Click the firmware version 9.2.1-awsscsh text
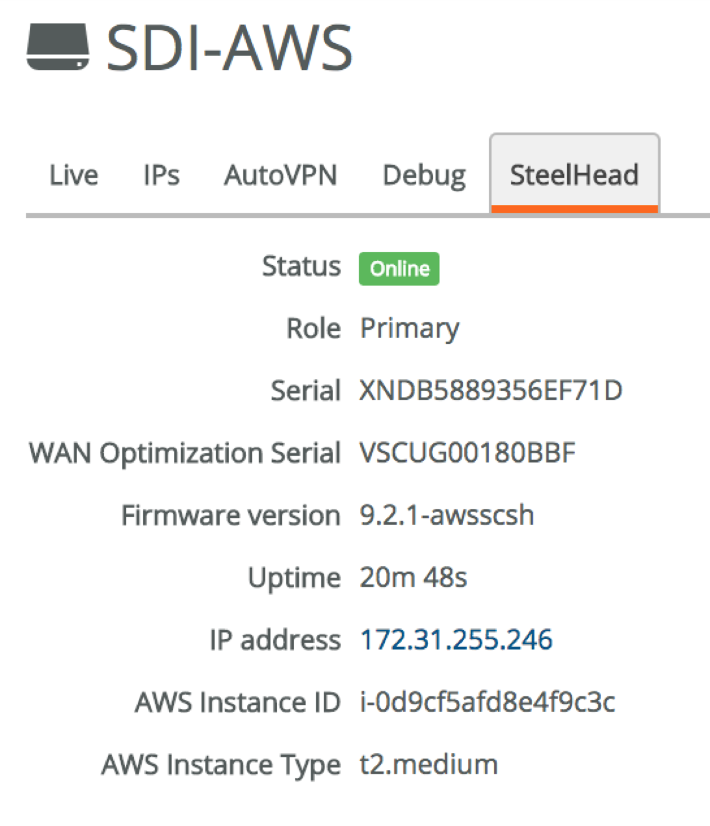Image resolution: width=710 pixels, height=826 pixels. pos(447,516)
